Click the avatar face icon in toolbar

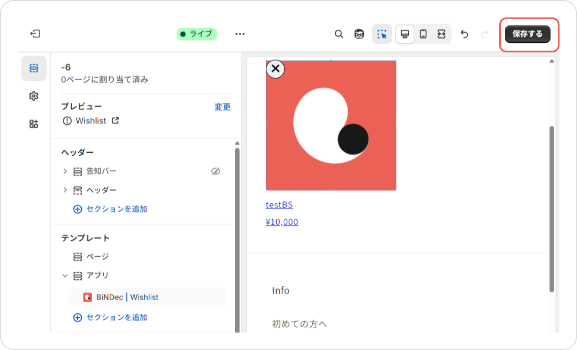(359, 34)
